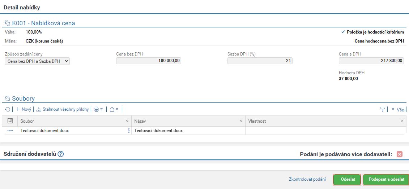409x189 pixels.
Task: Click the puzzle icon beside K001 heading
Action: [8, 23]
